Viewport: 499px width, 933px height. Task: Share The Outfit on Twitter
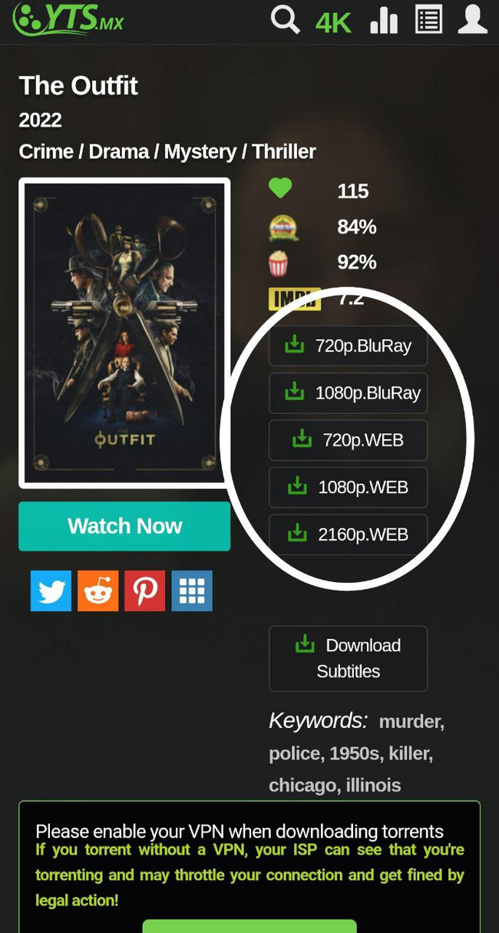(51, 591)
